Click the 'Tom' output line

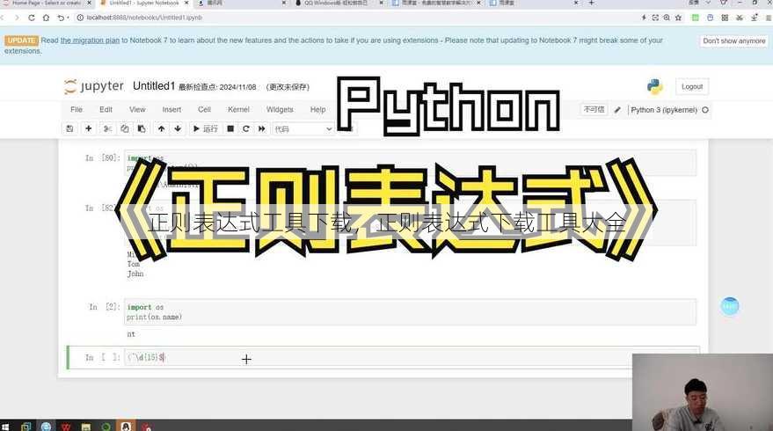pos(134,264)
